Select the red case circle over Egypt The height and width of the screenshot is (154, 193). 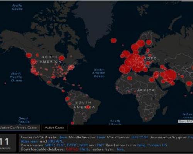pos(152,80)
